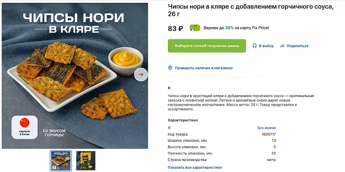
Task: Expand 'Показать все характеристики'
Action: 195,167
